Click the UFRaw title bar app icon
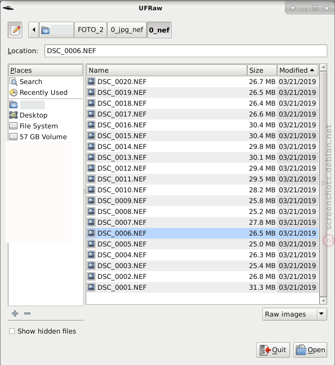This screenshot has height=365, width=335. [8, 8]
